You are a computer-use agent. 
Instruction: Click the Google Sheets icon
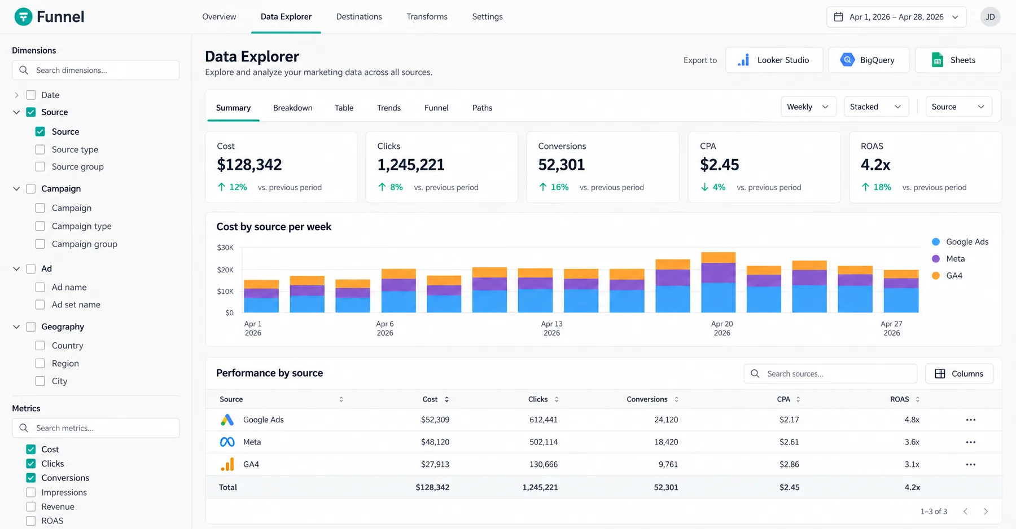click(x=938, y=60)
